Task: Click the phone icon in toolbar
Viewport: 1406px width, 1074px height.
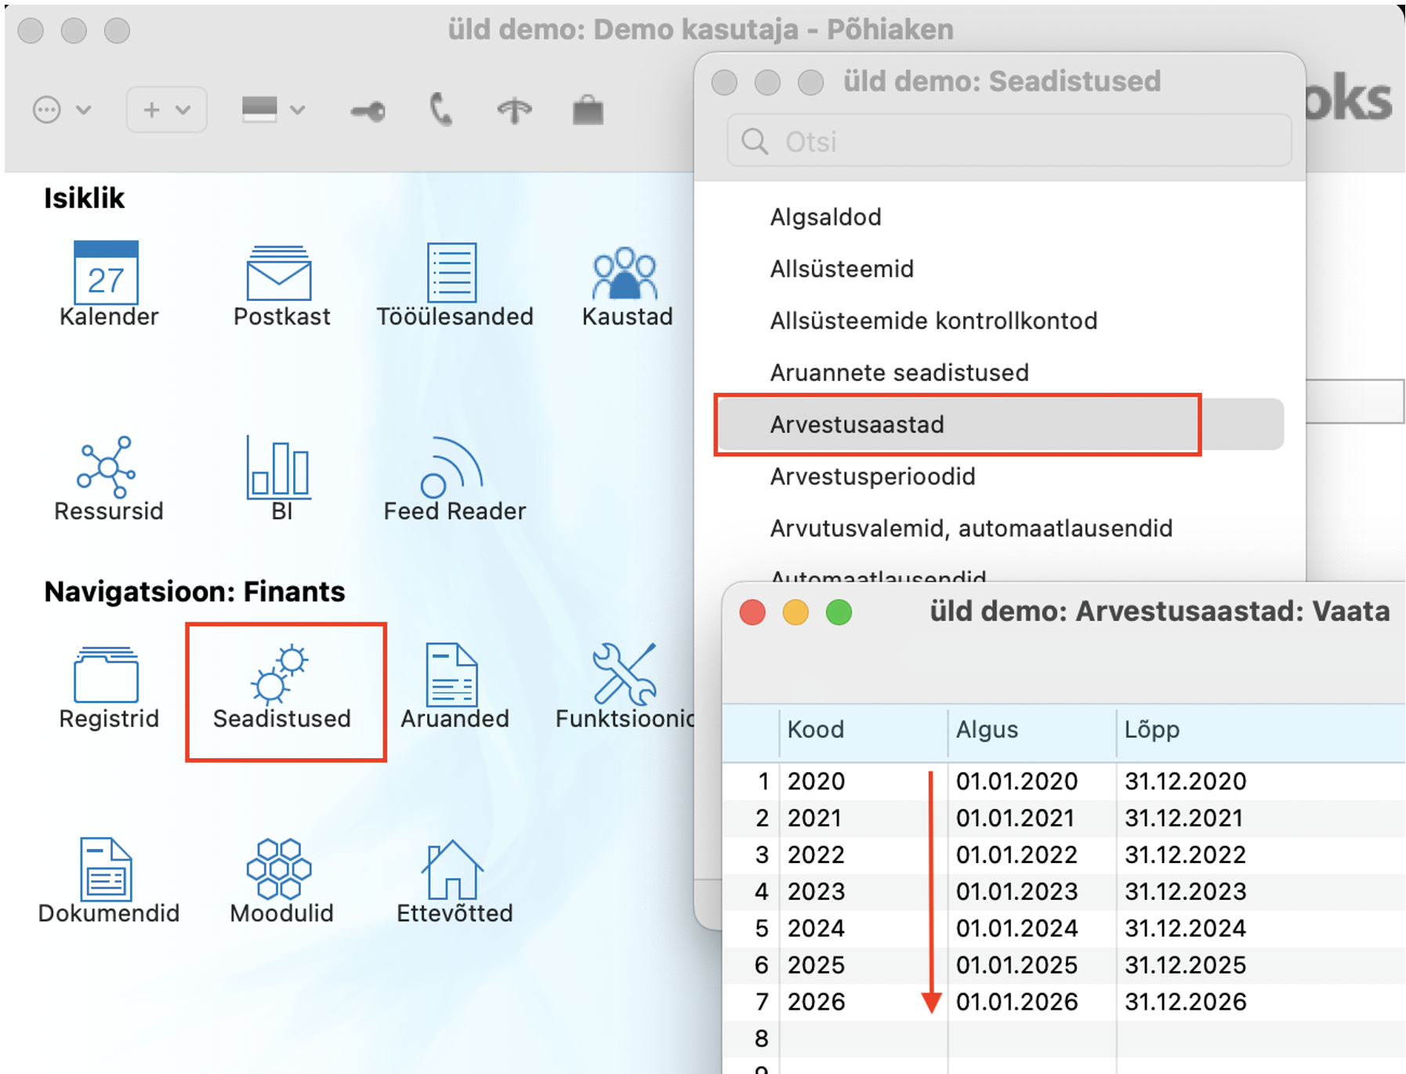Action: pos(441,110)
